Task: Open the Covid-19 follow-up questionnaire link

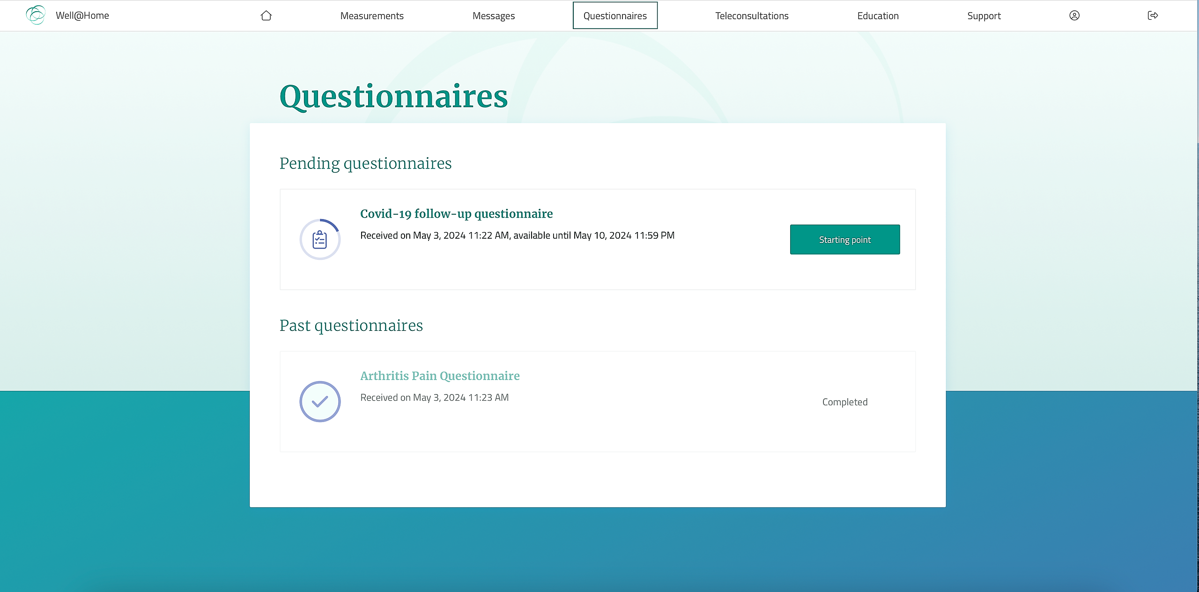Action: pos(456,214)
